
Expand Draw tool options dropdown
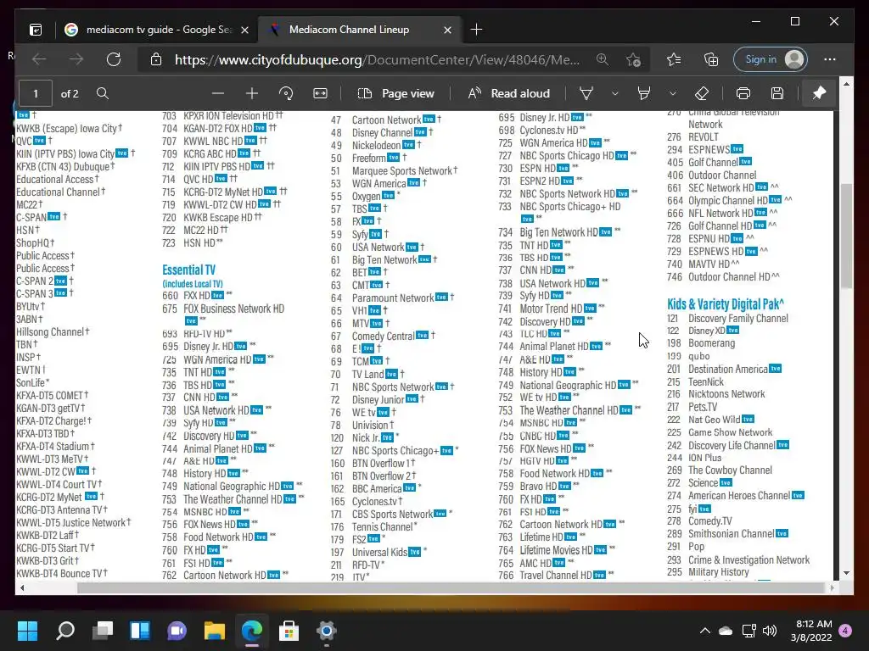[614, 93]
